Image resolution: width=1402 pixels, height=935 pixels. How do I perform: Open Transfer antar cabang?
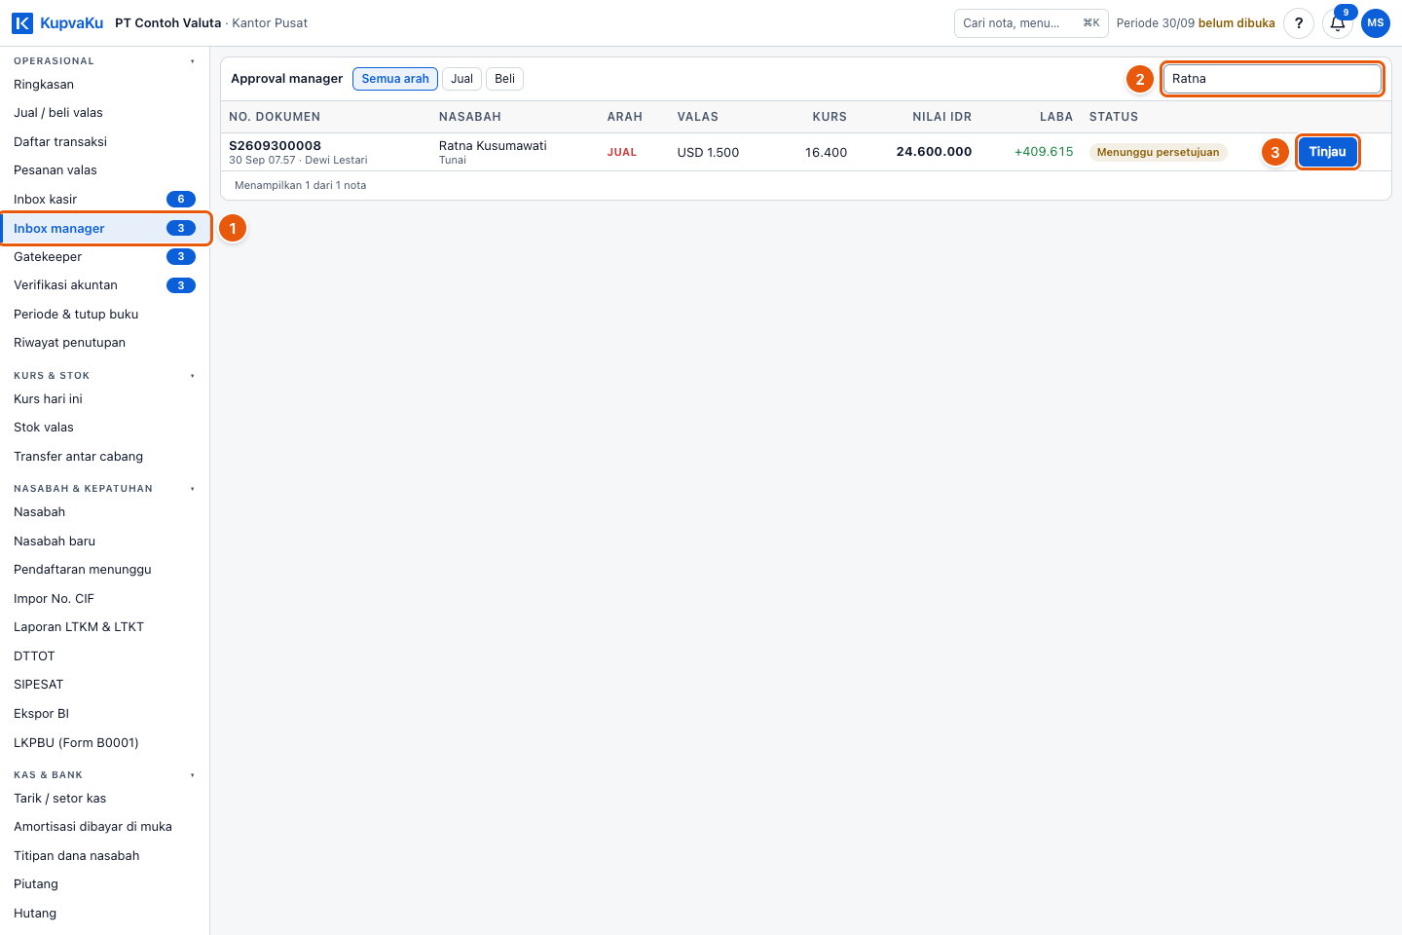point(105,457)
